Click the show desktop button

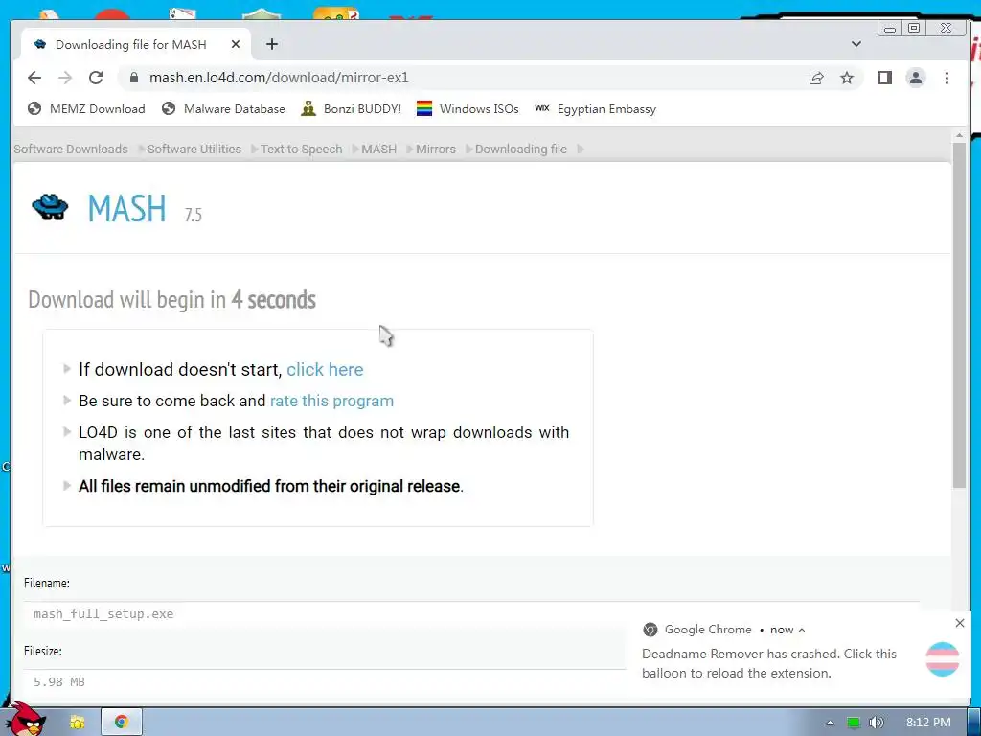973,723
